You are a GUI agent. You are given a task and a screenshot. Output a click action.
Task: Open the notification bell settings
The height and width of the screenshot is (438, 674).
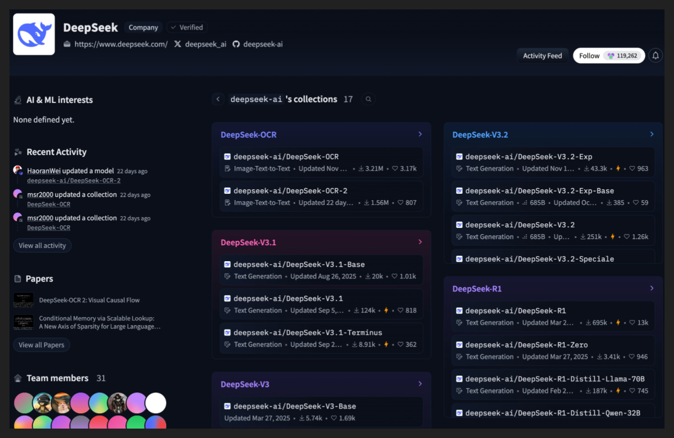point(655,55)
